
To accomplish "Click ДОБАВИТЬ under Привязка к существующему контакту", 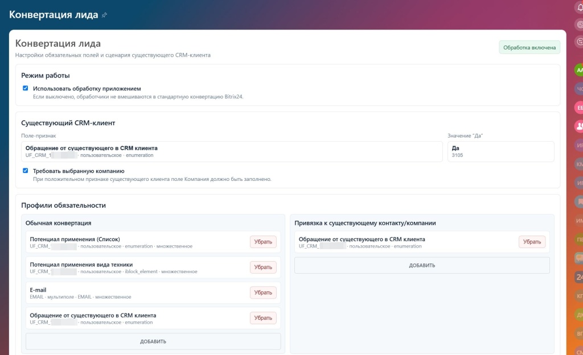I will point(422,266).
